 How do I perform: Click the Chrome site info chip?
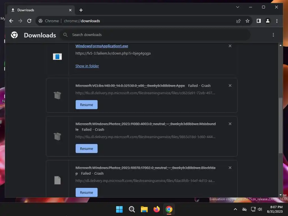[48, 21]
